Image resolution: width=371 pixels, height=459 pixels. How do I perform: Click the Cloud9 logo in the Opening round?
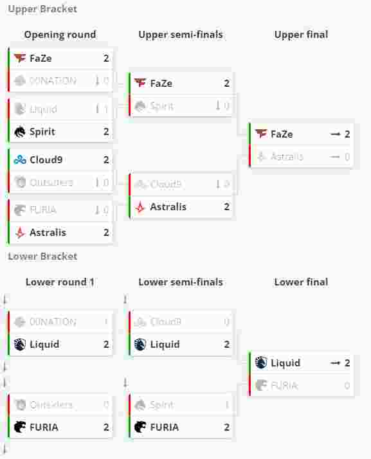(20, 159)
